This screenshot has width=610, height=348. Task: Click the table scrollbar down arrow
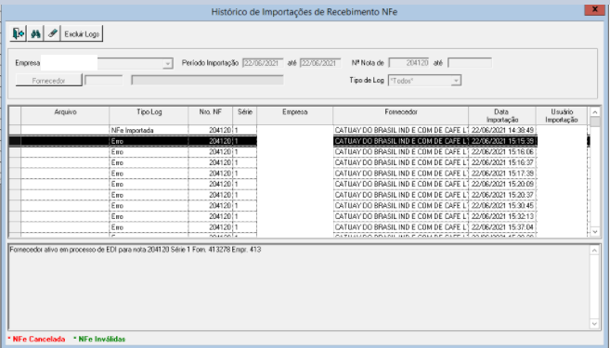coord(595,231)
